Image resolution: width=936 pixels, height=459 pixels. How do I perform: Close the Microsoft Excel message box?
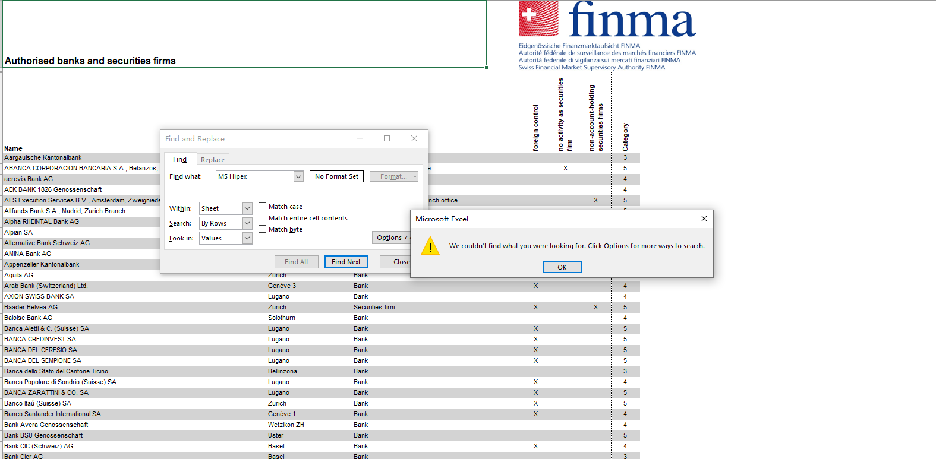point(704,219)
